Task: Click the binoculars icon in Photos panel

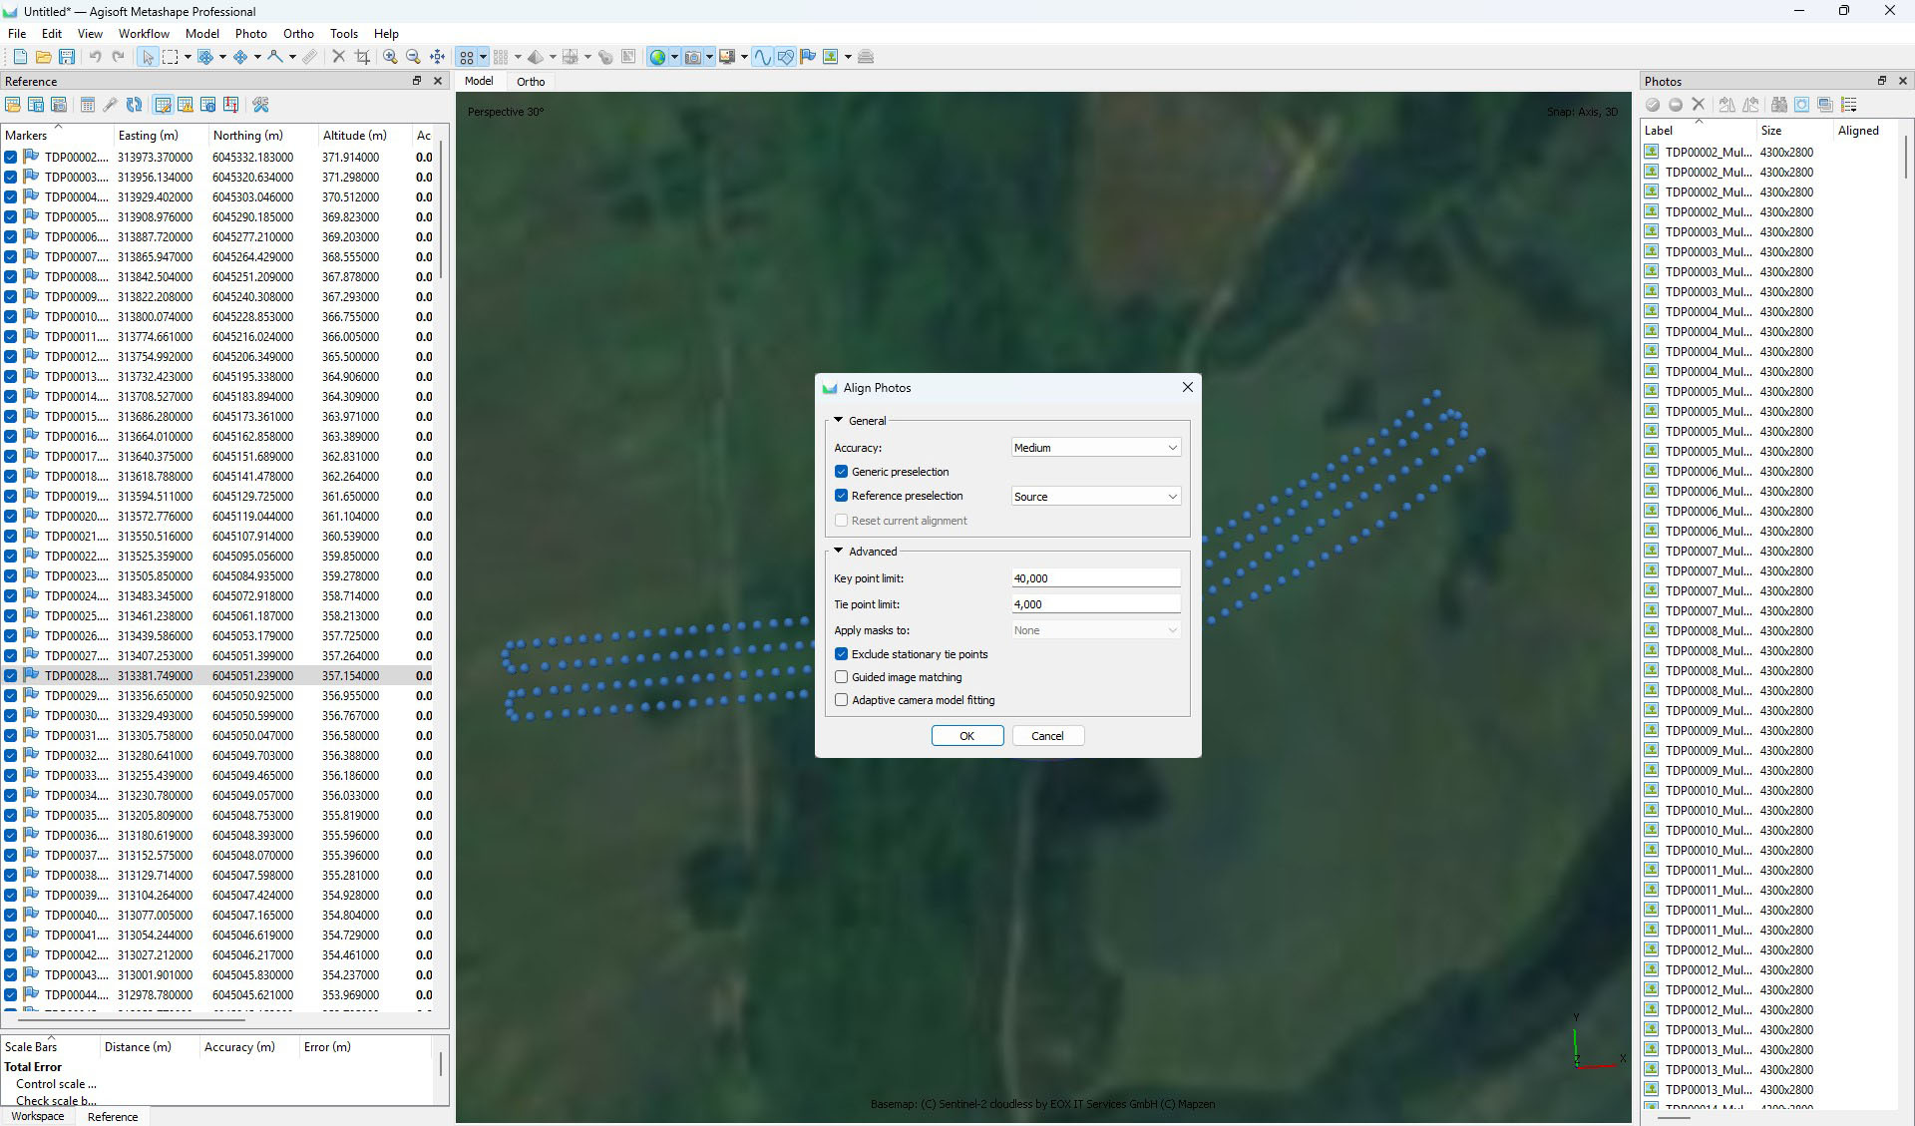Action: 1778,105
